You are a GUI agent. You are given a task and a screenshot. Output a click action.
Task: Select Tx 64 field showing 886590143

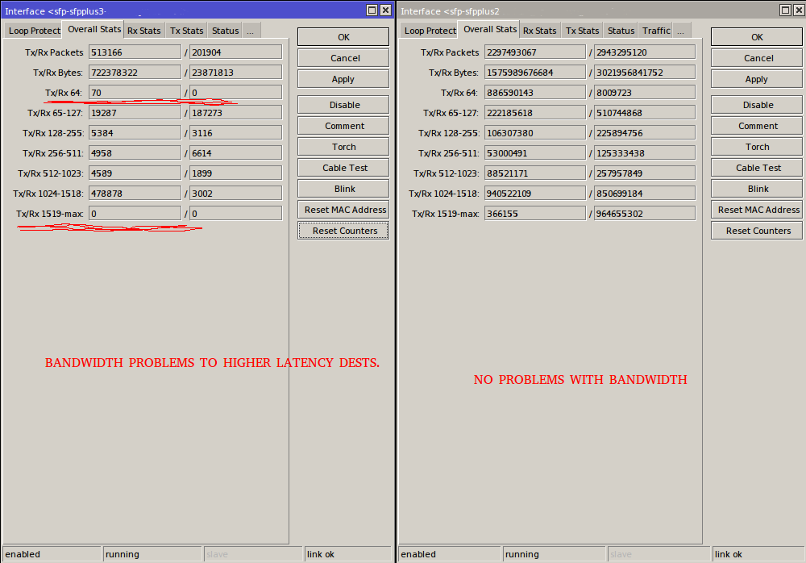535,92
